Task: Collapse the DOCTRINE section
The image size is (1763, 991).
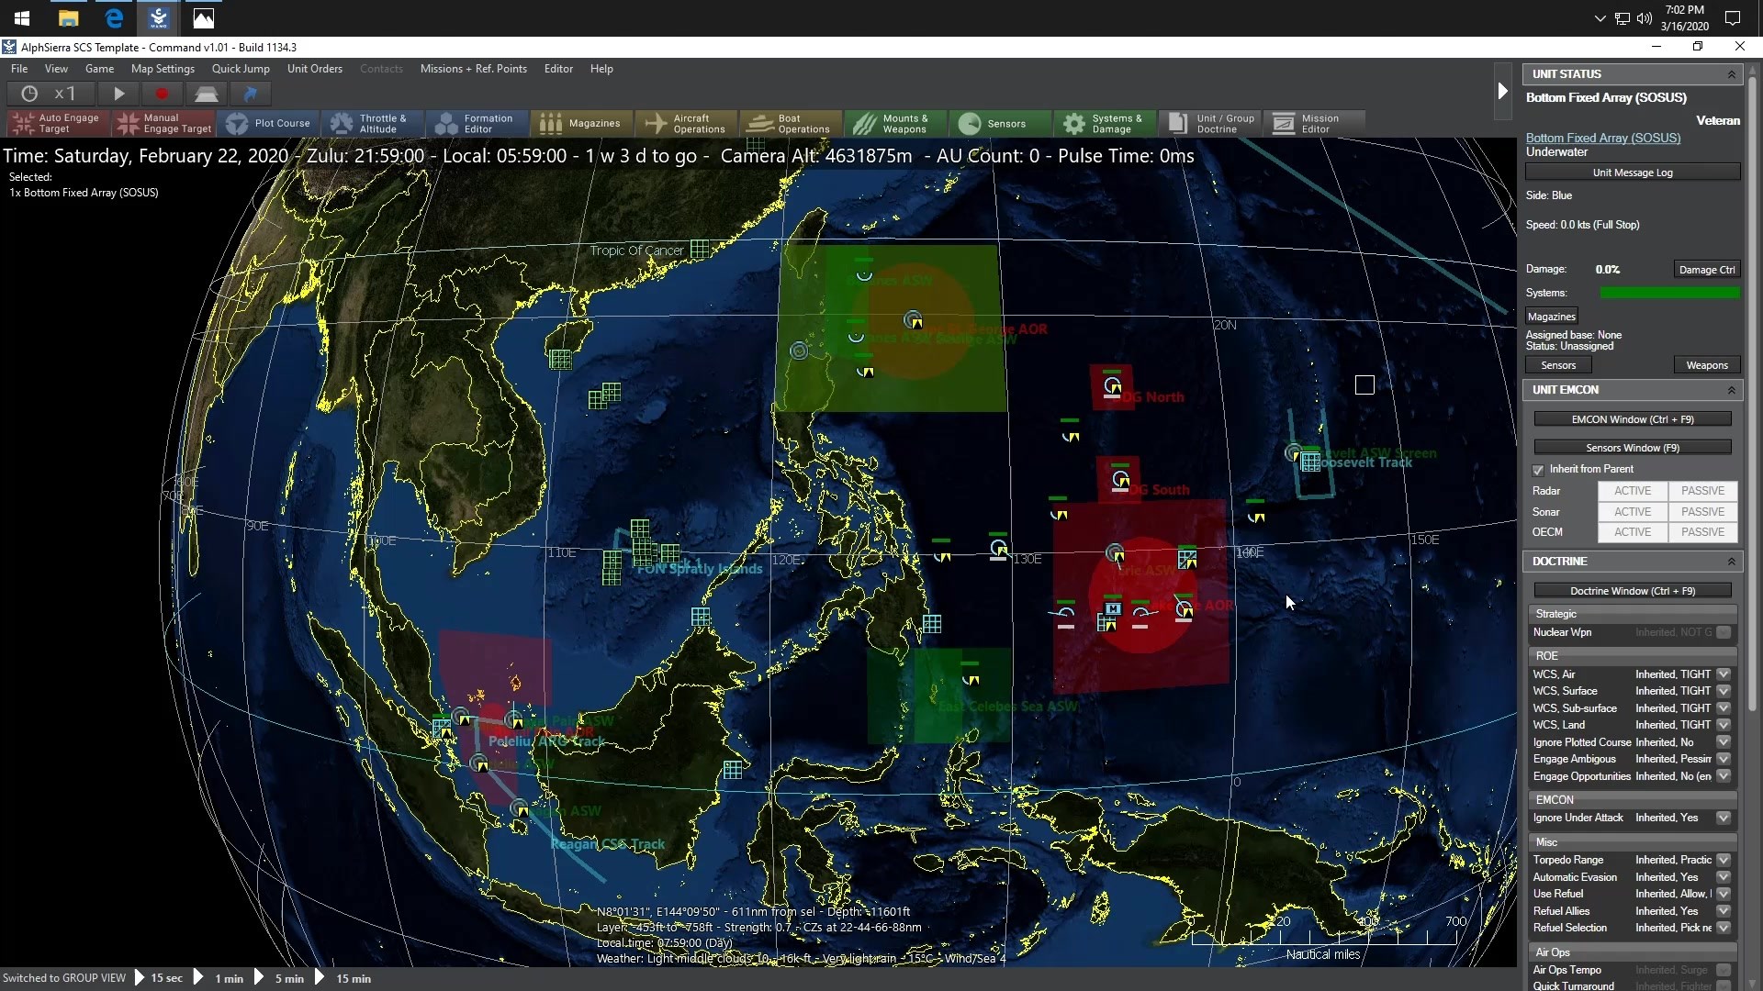Action: coord(1732,562)
